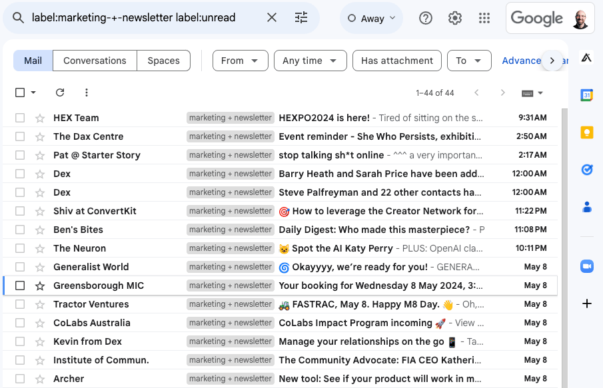This screenshot has width=603, height=388.
Task: Open the input tools keyboard dropdown
Action: point(532,93)
